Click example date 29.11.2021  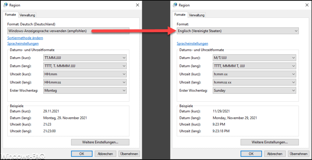(x=51, y=111)
